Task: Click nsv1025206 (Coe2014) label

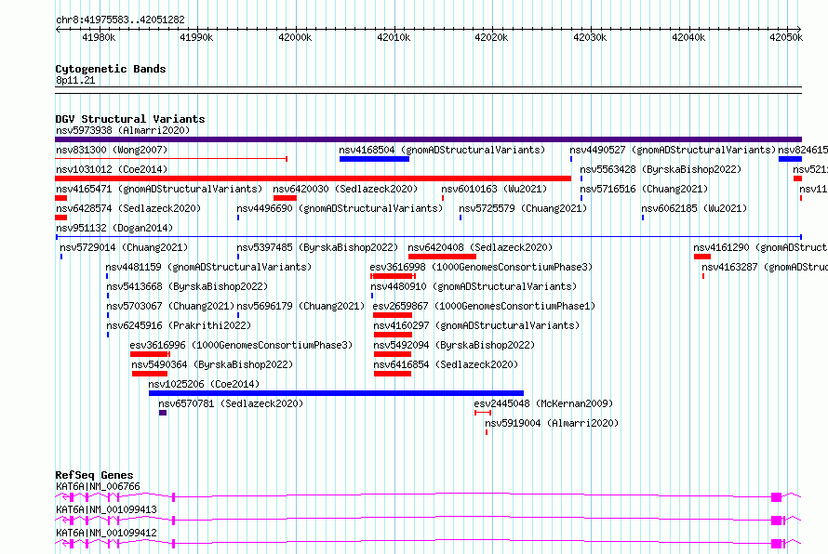Action: (x=204, y=384)
